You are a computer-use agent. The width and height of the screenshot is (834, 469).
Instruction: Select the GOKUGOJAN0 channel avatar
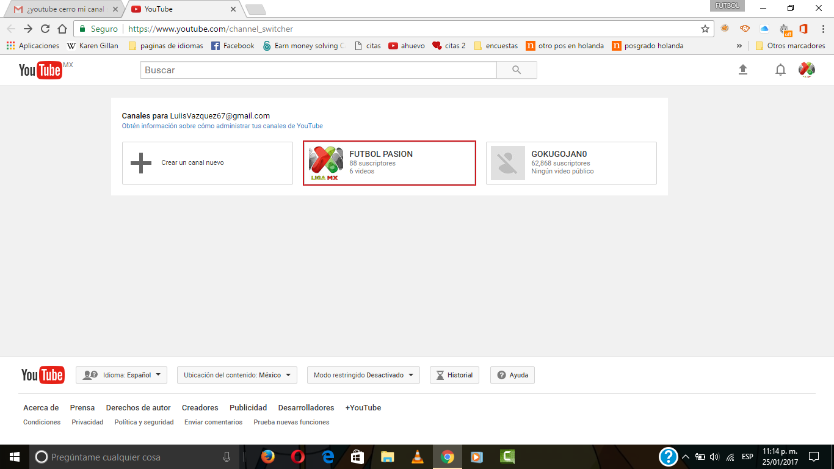(508, 163)
